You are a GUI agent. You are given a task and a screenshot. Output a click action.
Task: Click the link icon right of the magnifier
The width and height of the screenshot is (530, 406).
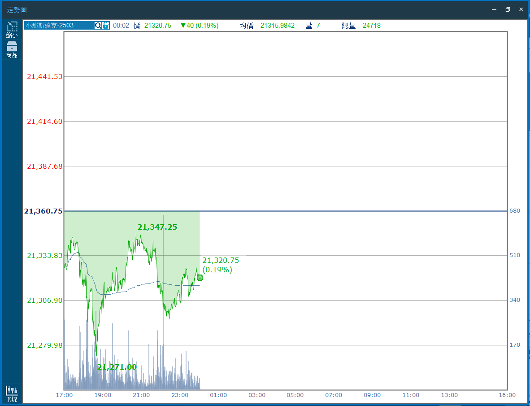pos(106,26)
